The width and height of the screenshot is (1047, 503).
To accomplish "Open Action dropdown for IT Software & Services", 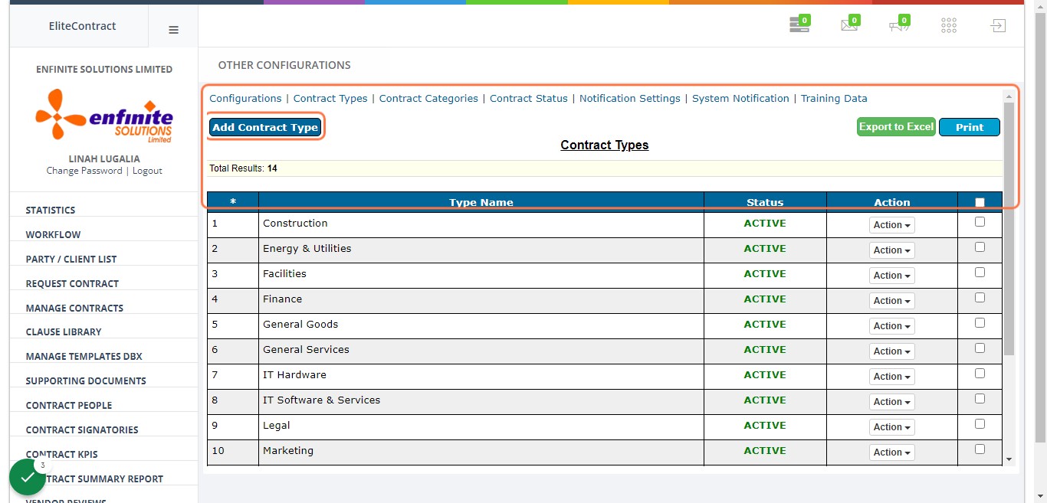I will (892, 402).
